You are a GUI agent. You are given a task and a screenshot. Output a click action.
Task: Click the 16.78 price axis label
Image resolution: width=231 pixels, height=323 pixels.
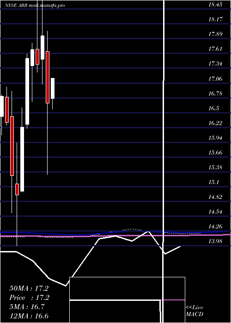coord(215,94)
